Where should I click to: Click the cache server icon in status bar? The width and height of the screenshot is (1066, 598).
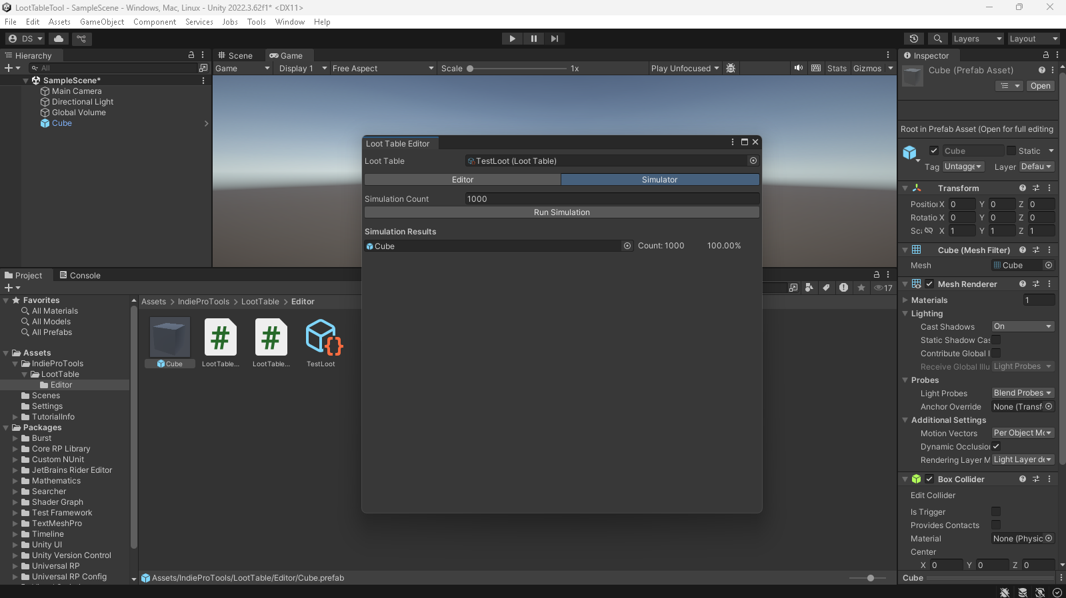pyautogui.click(x=1023, y=593)
